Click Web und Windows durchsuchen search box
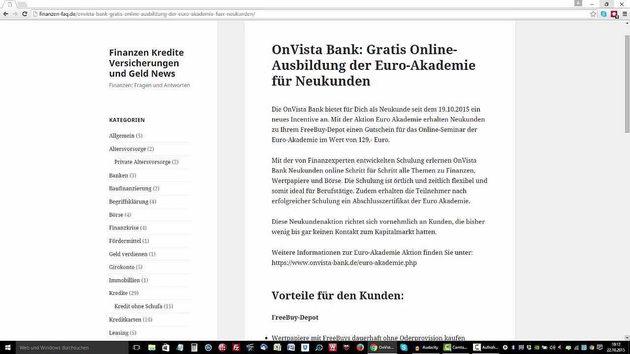 pos(71,347)
